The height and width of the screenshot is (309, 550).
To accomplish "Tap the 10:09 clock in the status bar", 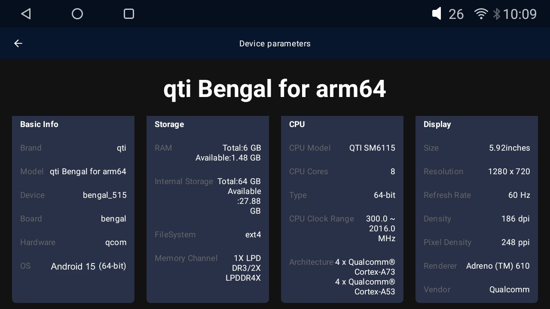I will pyautogui.click(x=520, y=14).
